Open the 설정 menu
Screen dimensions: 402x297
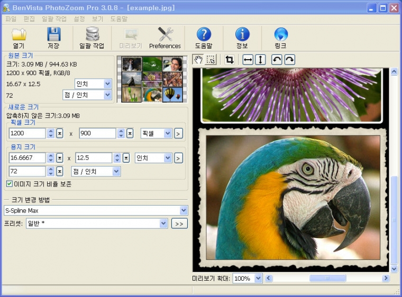(x=79, y=18)
